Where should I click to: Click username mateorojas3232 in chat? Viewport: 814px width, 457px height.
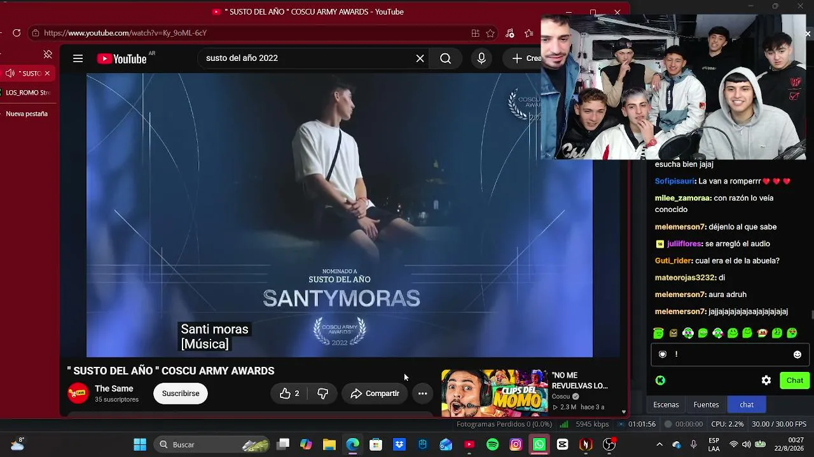[686, 277]
